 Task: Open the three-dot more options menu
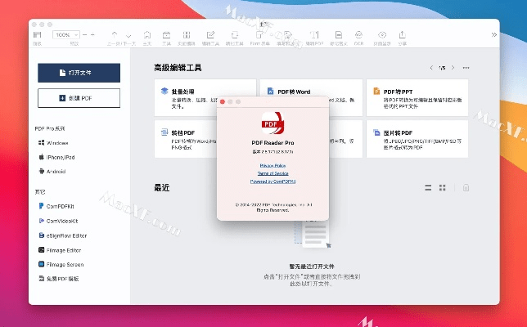[x=466, y=68]
